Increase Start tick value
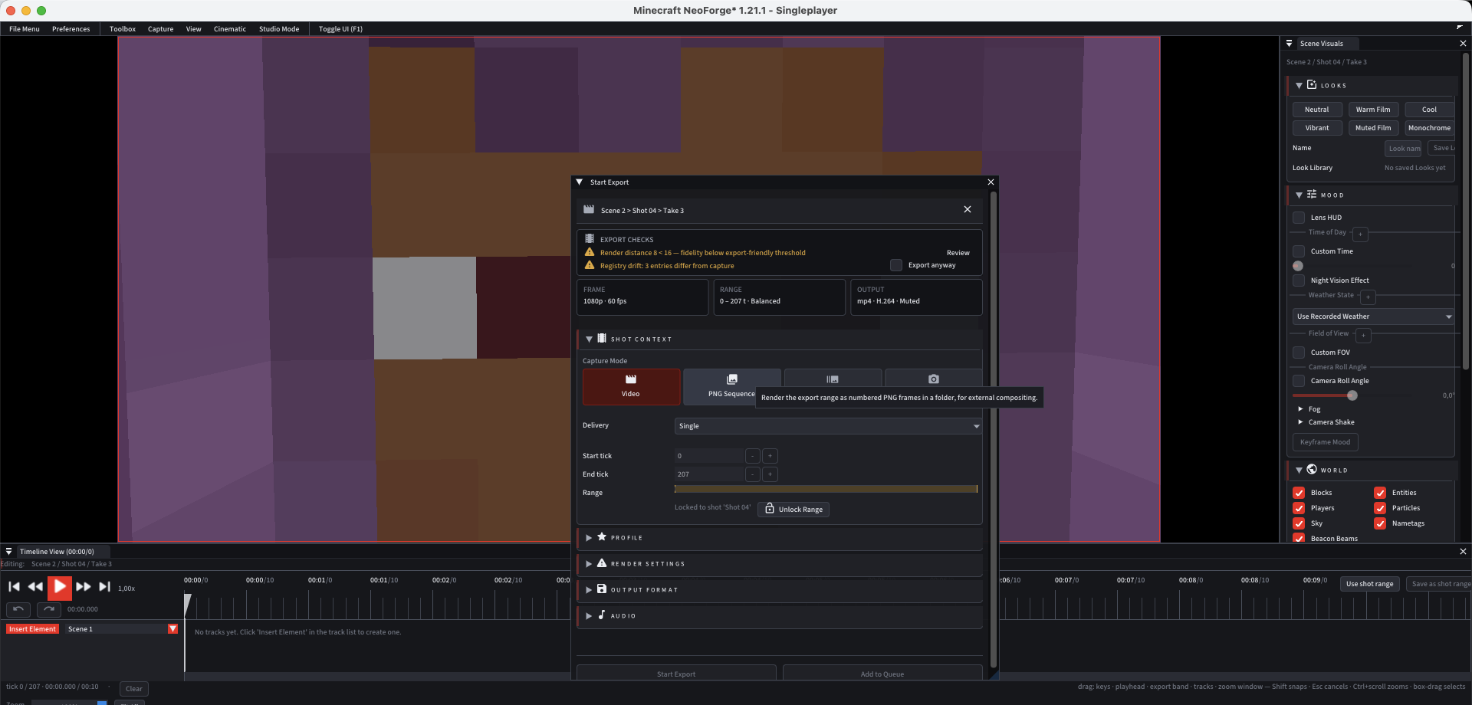 point(770,456)
